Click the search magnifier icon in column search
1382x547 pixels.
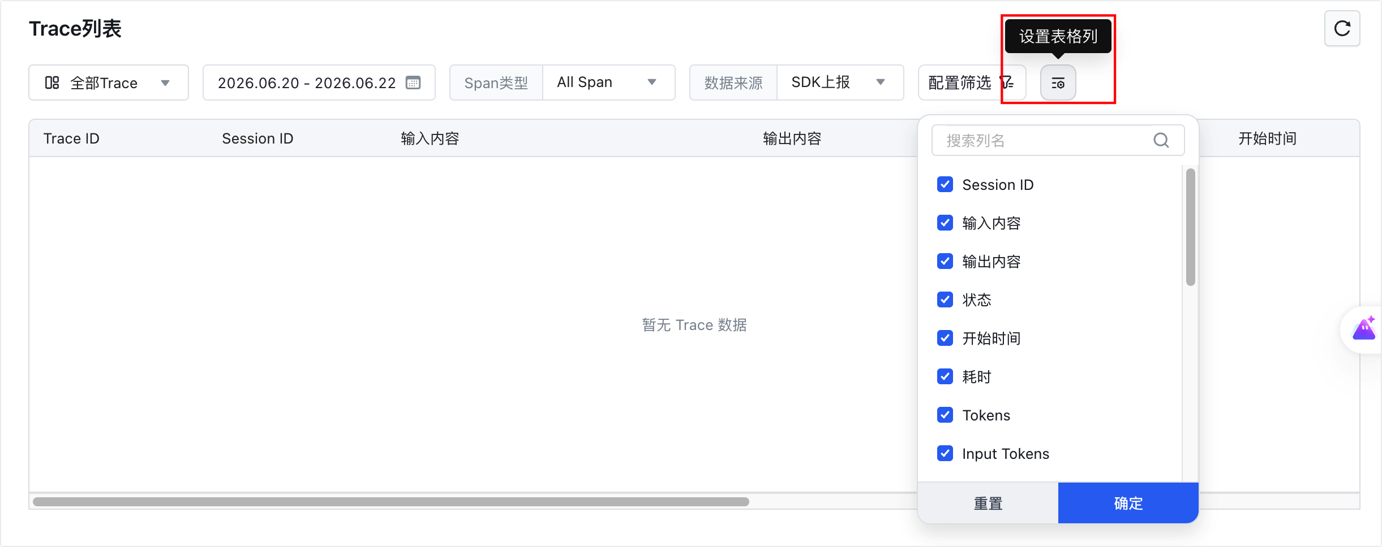tap(1161, 140)
